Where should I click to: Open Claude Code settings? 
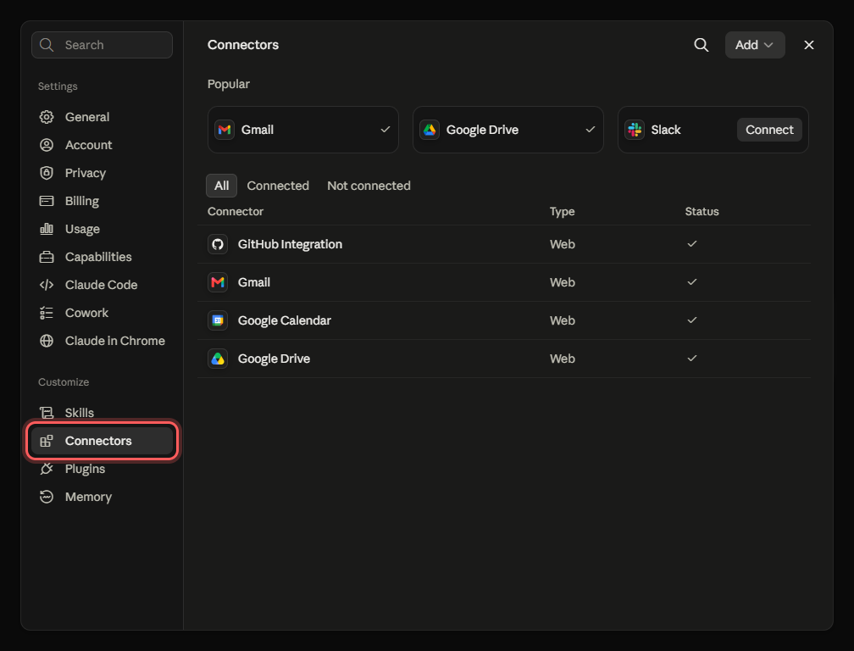coord(102,285)
